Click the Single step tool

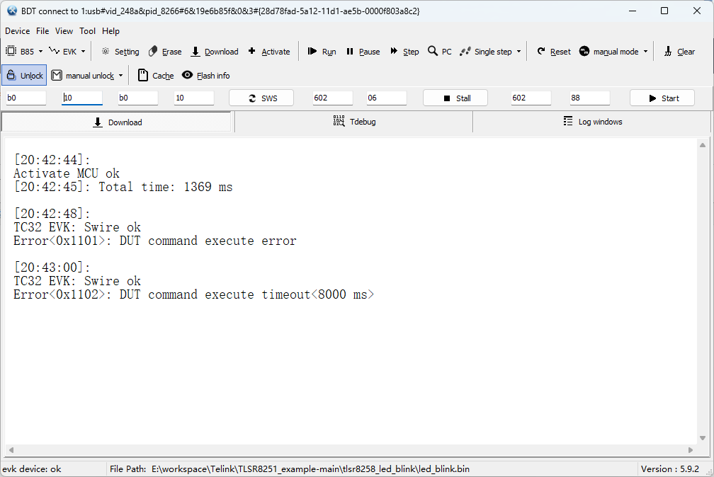point(486,52)
